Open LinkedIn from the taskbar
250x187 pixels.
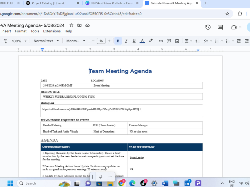click(x=187, y=183)
